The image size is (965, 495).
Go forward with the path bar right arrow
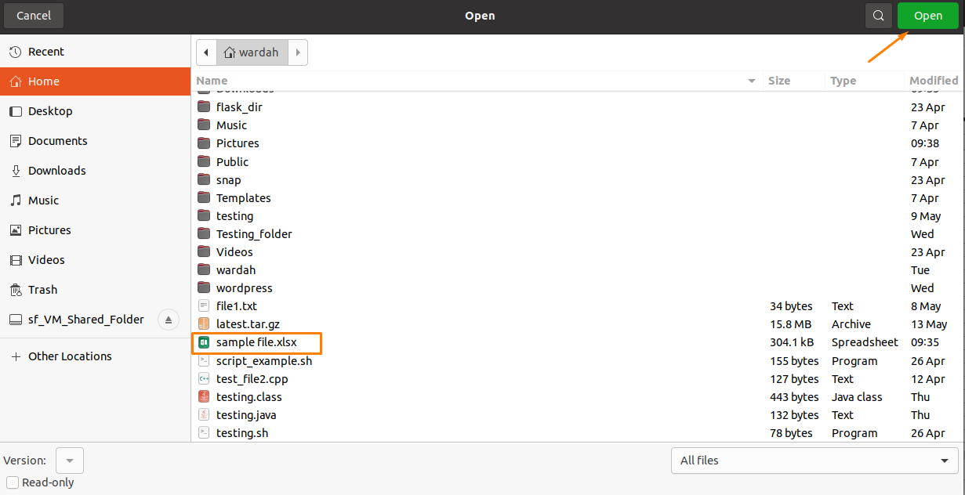point(298,53)
